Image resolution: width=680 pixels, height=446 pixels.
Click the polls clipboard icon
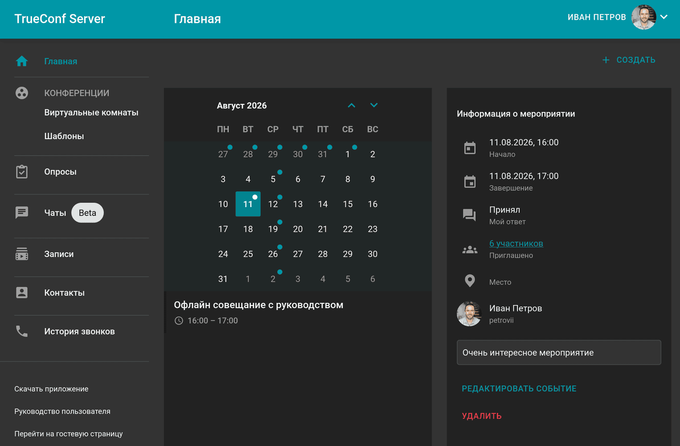coord(22,172)
